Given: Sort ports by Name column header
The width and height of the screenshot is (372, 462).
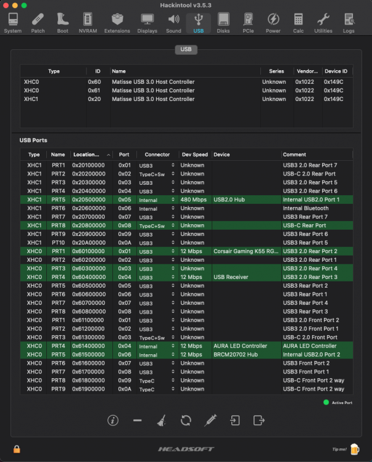Looking at the screenshot, I should pyautogui.click(x=58, y=155).
